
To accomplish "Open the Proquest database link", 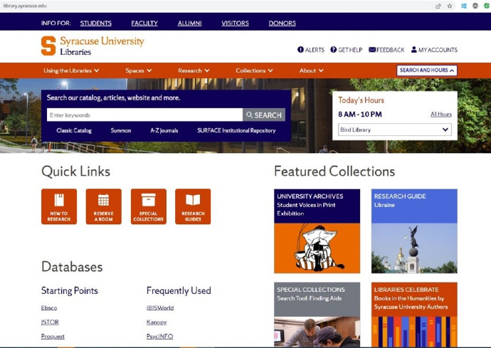I will 53,337.
